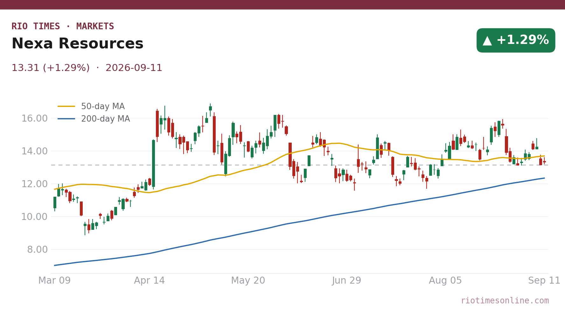Click the Aug 05 x-axis date label
This screenshot has height=318, width=565.
coord(445,280)
